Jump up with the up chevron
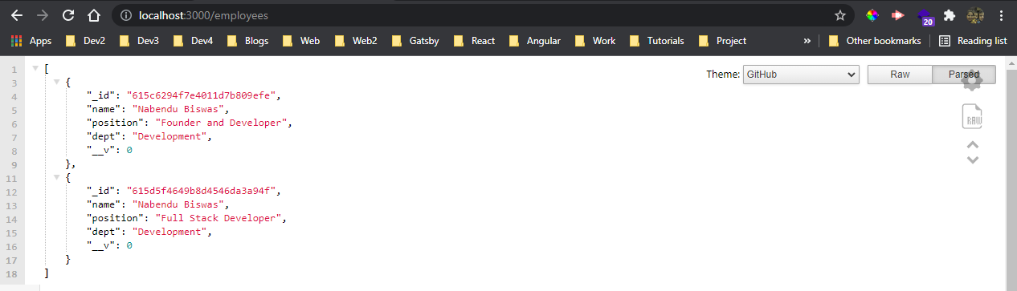 tap(972, 145)
